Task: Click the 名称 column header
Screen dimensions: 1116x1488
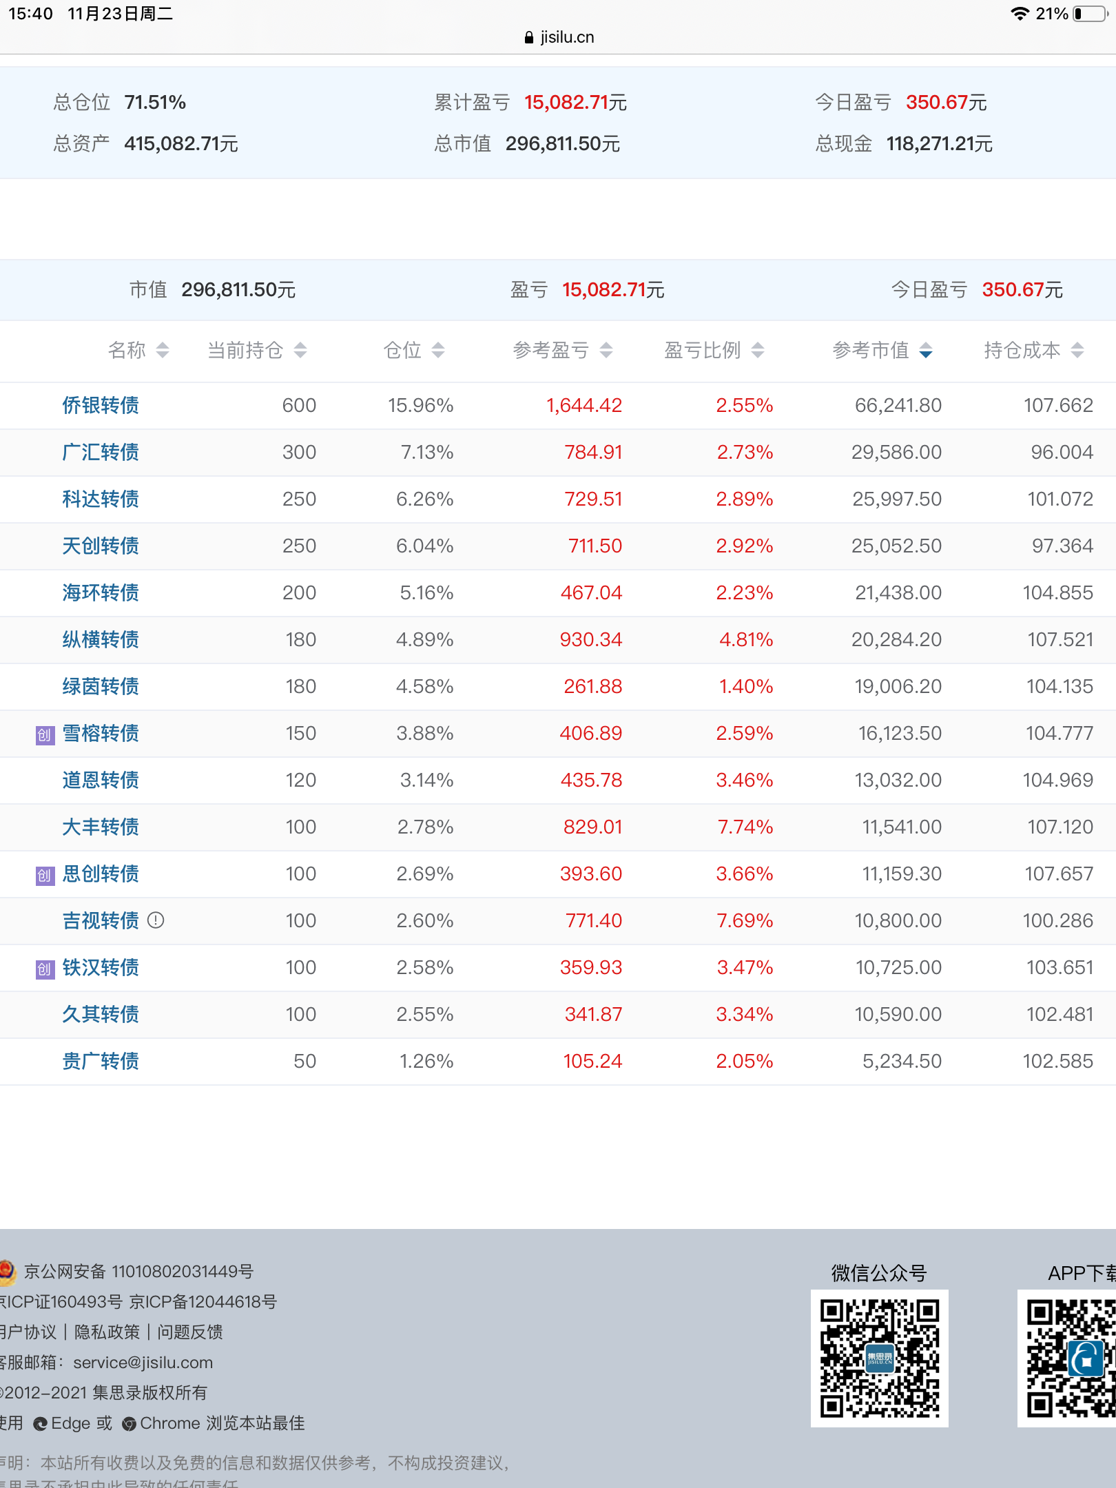Action: (127, 350)
